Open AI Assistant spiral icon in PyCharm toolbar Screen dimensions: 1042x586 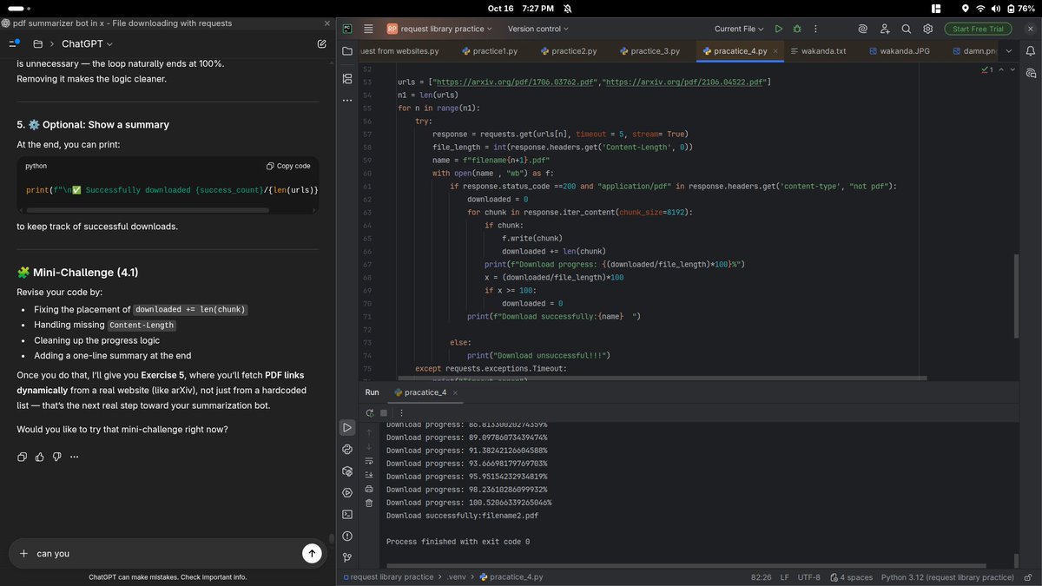(x=863, y=29)
